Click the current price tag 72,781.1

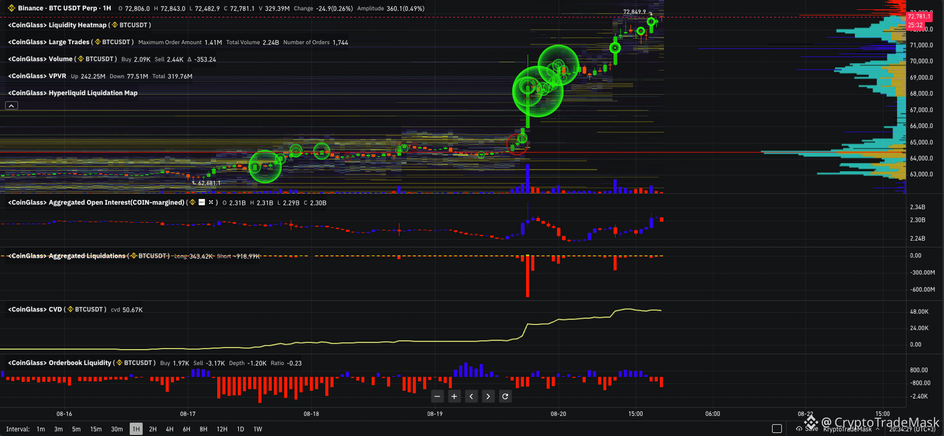click(x=919, y=17)
